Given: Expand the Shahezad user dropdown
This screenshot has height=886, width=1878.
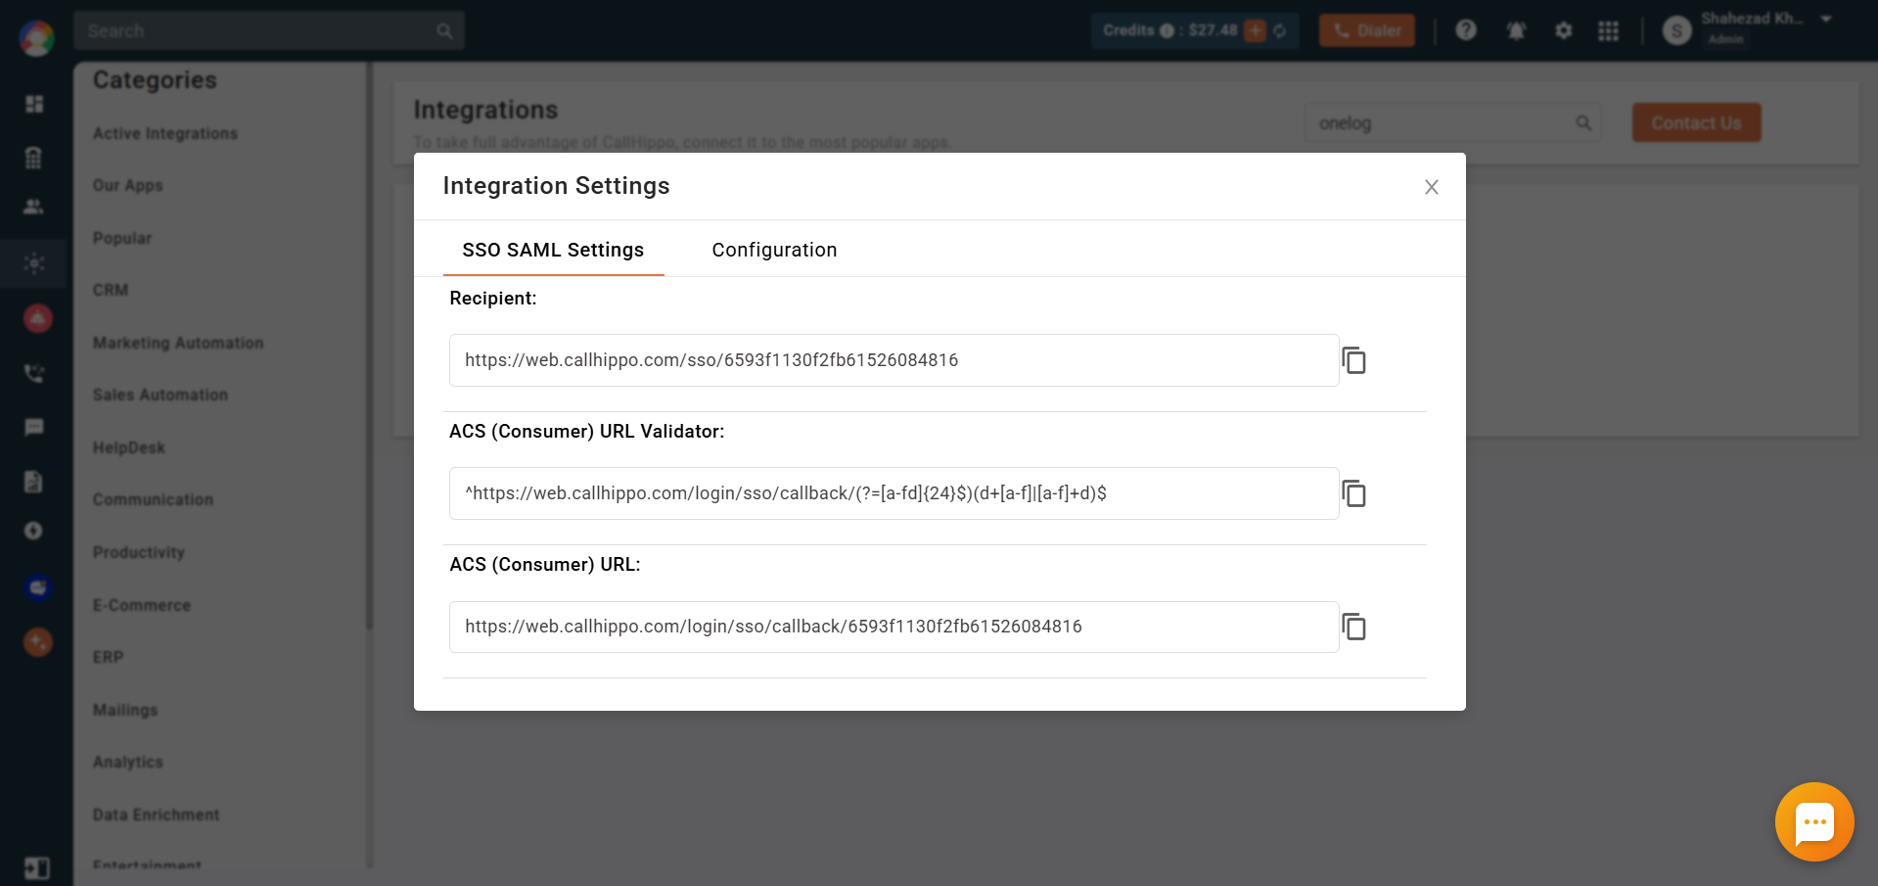Looking at the screenshot, I should (1826, 20).
